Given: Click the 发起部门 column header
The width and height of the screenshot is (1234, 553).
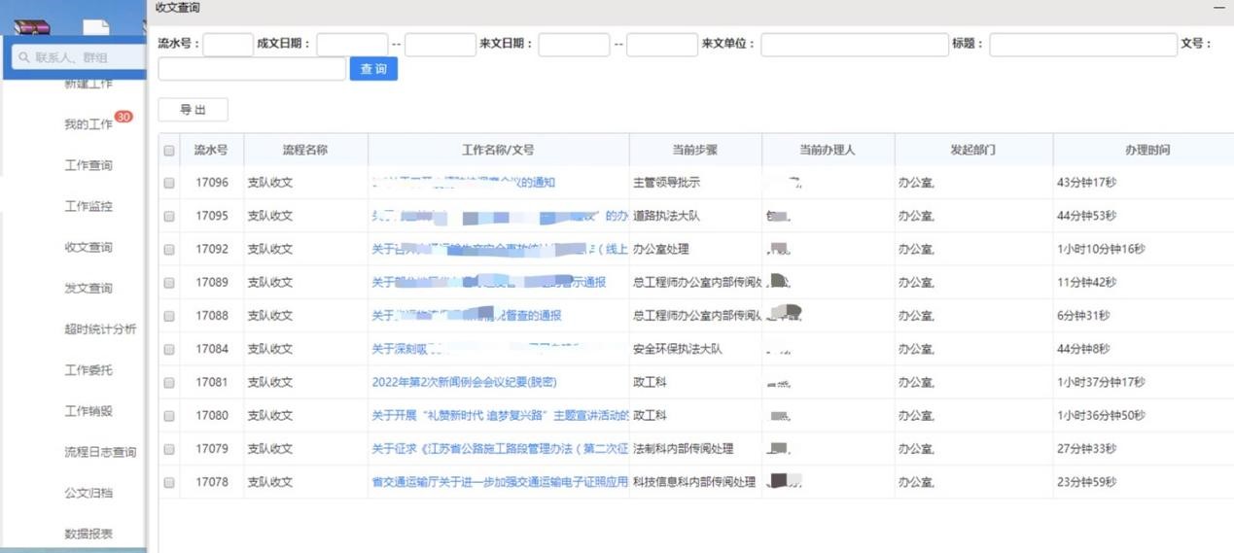Looking at the screenshot, I should [x=973, y=150].
